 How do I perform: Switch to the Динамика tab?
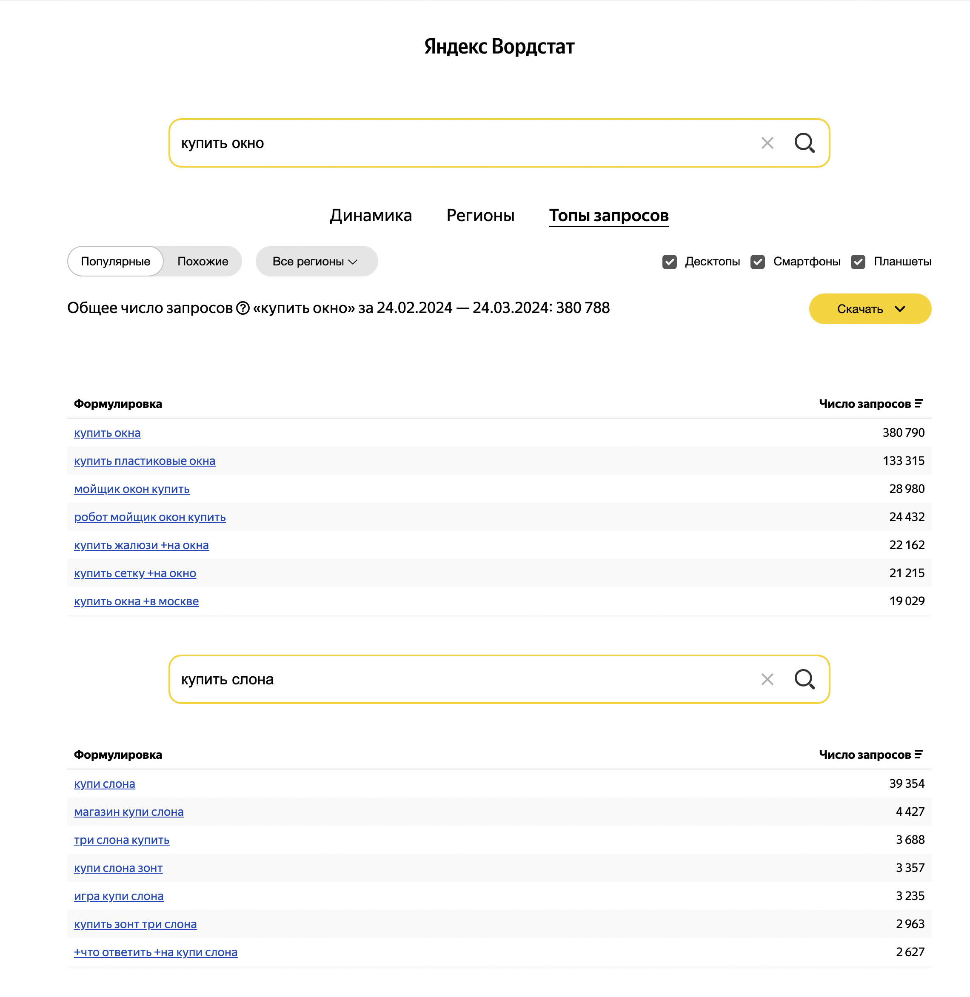point(371,216)
